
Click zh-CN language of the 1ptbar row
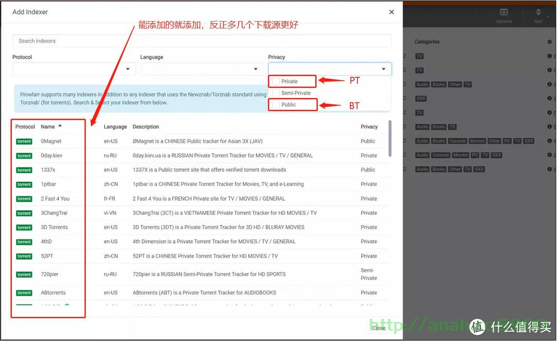[111, 184]
